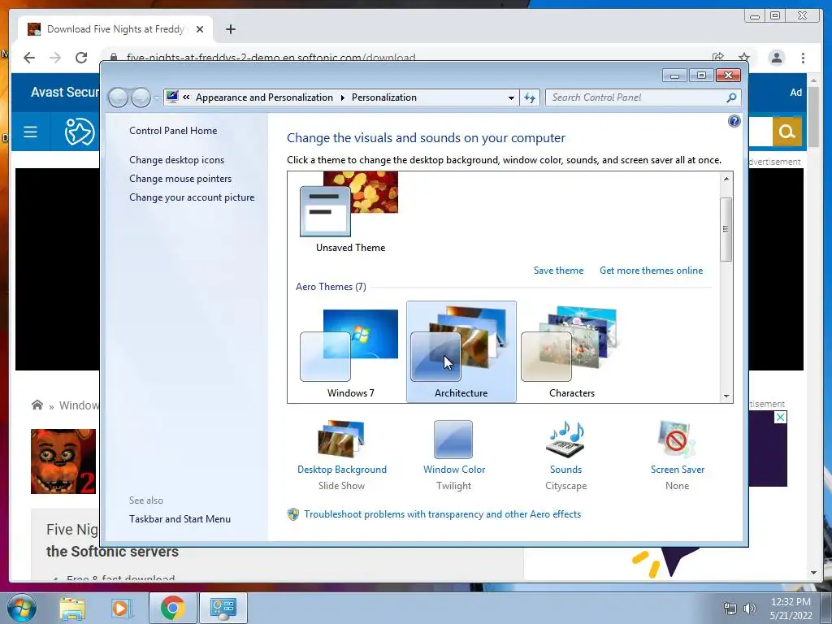The height and width of the screenshot is (624, 832).
Task: Open Sounds Cityscape settings
Action: [565, 455]
